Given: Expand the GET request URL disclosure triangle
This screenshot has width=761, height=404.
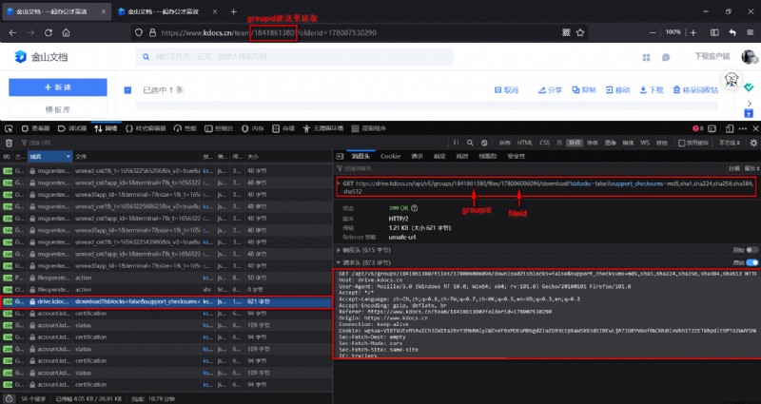Looking at the screenshot, I should point(339,183).
